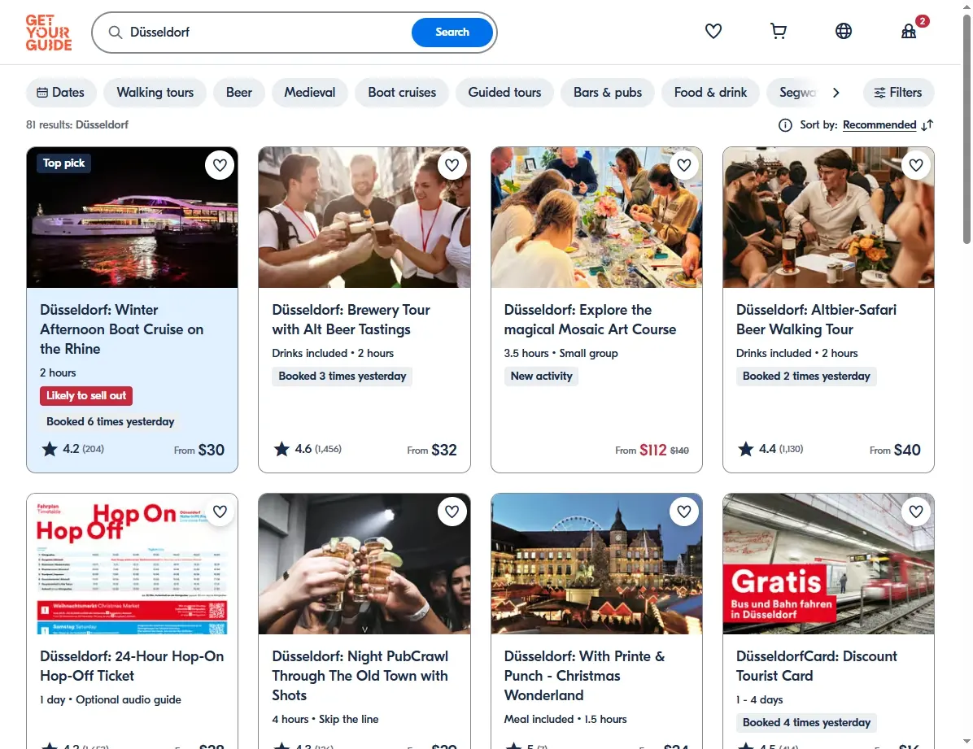Viewport: 973px width, 749px height.
Task: Click the blue Search button
Action: coord(452,33)
